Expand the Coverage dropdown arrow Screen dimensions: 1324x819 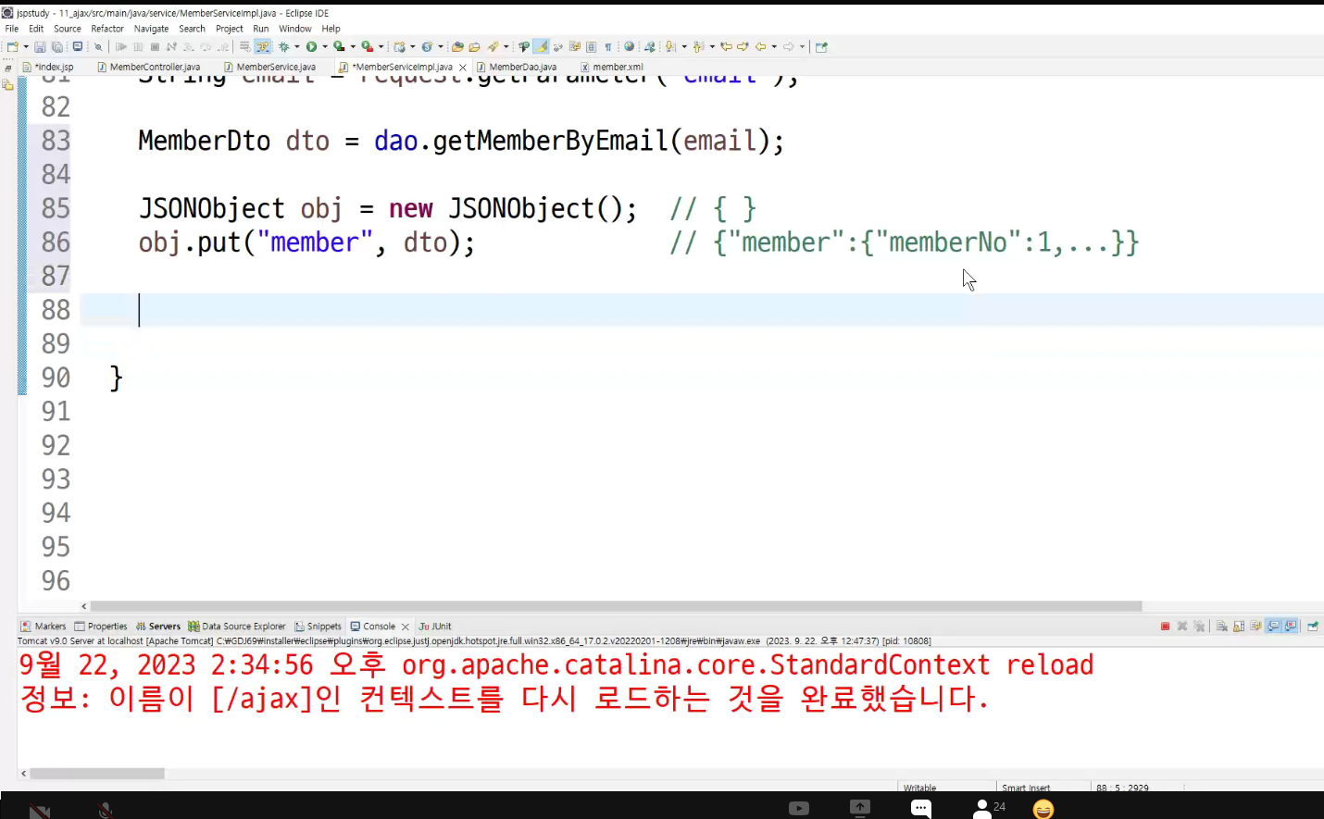click(x=353, y=46)
